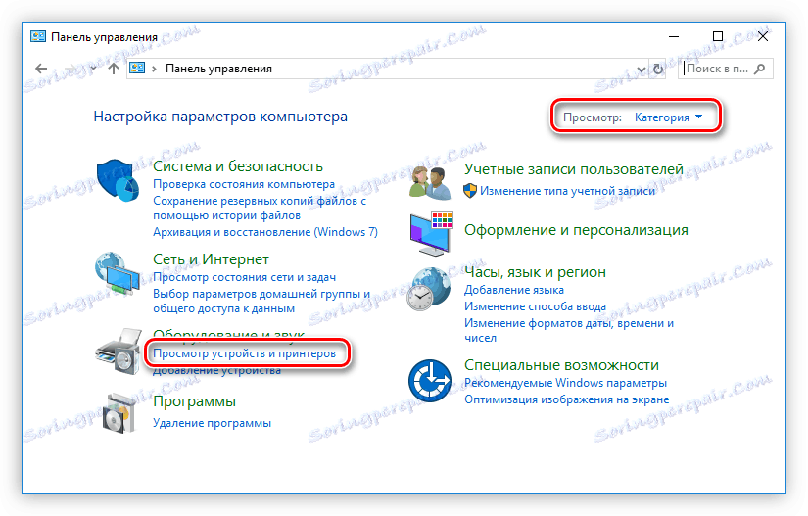This screenshot has width=808, height=516.
Task: Open Hardware and Sound printer icon
Action: (119, 352)
